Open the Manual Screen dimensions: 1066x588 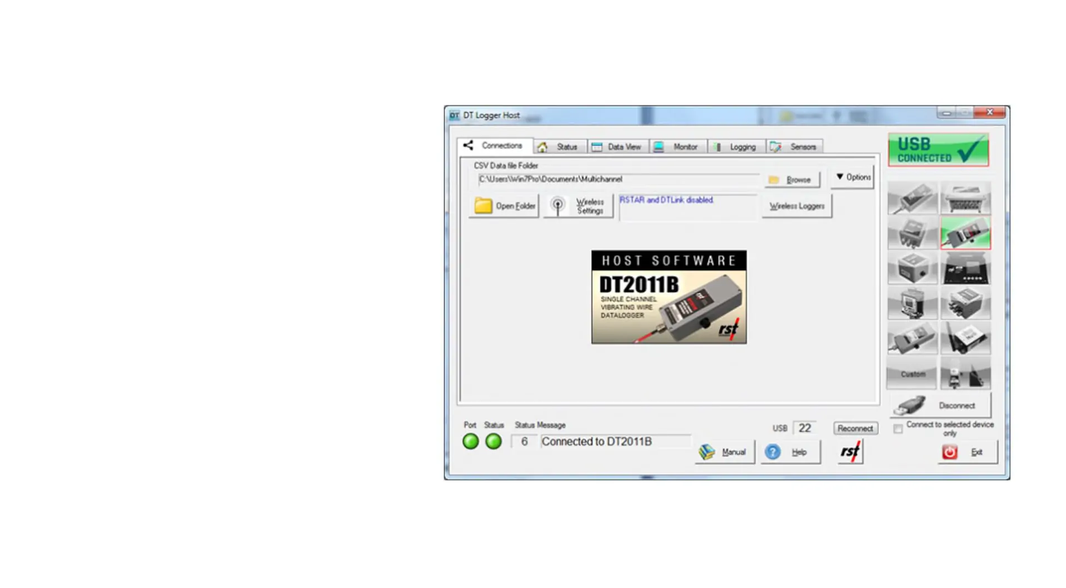click(725, 452)
